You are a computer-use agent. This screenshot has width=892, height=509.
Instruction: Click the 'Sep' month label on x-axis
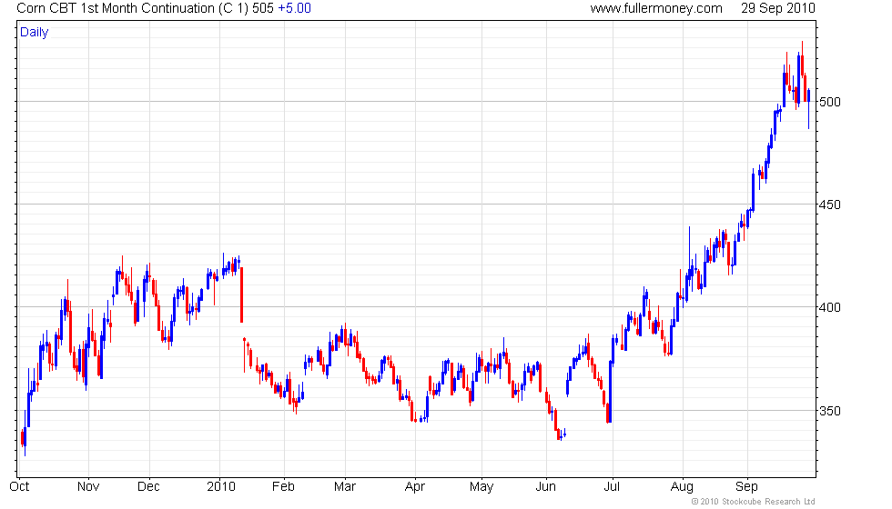[x=746, y=487]
